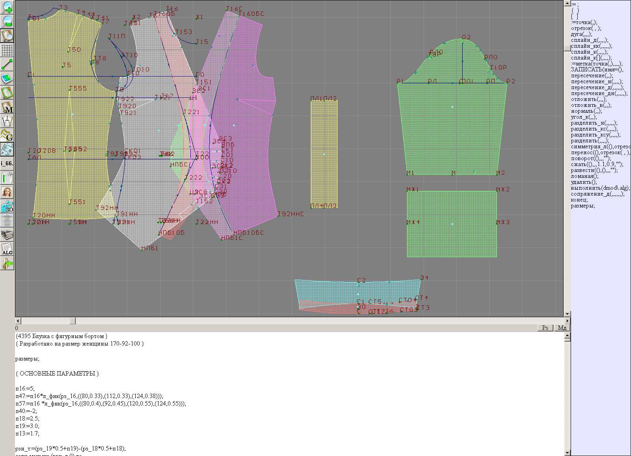Click the canvas vertical scrollbar down arrow
Image resolution: width=631 pixels, height=456 pixels.
click(567, 314)
